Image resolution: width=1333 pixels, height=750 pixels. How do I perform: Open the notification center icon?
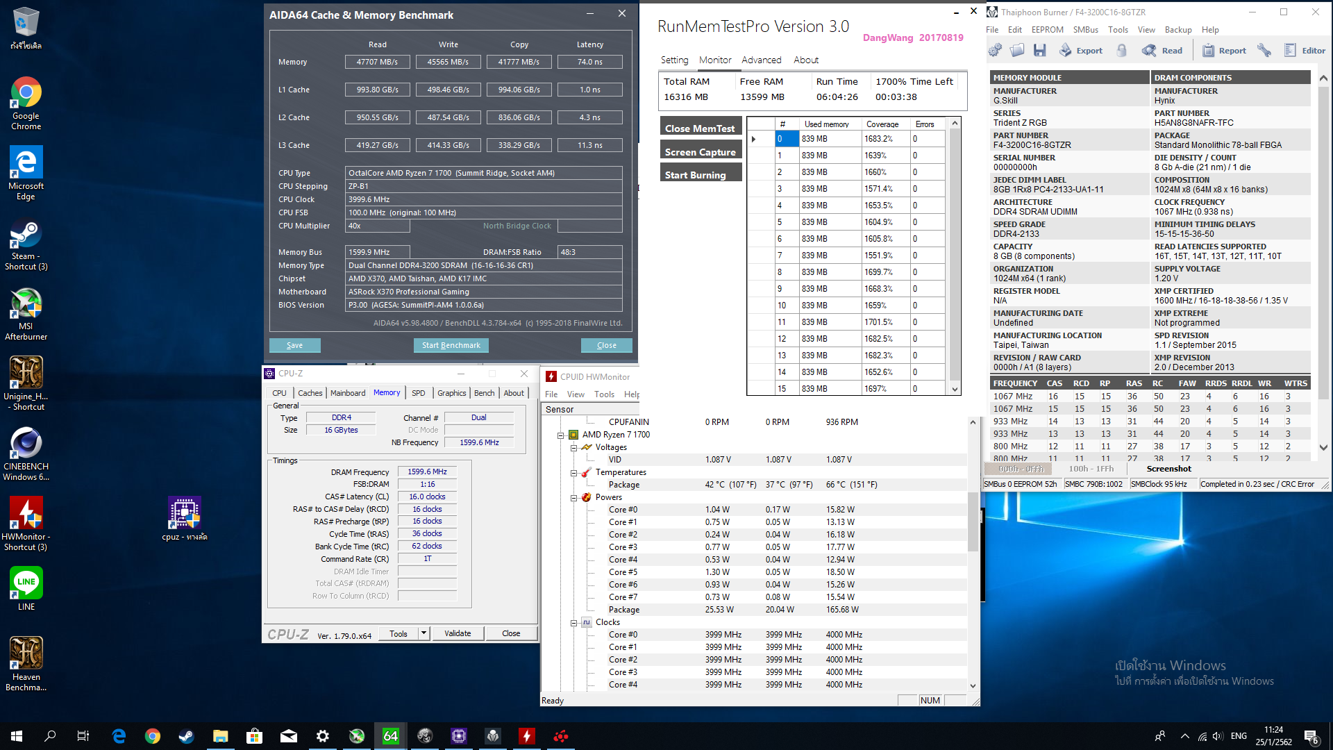tap(1311, 736)
